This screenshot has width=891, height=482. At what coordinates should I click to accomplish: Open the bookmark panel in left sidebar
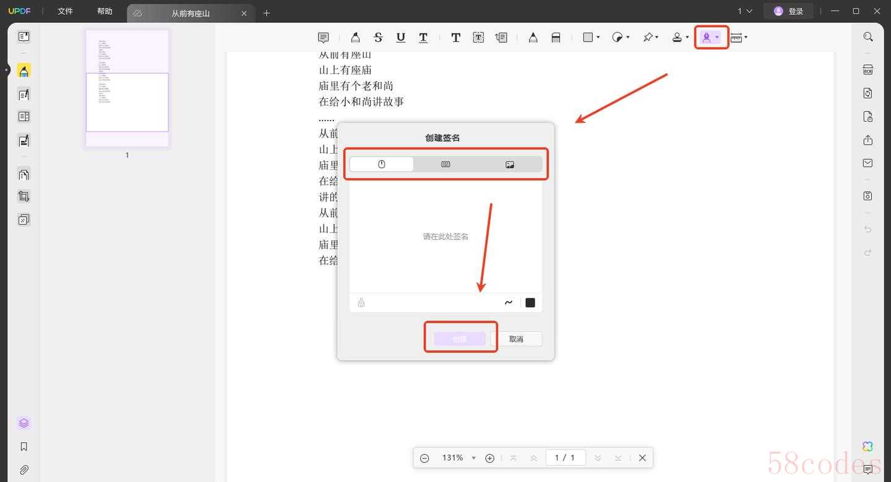24,446
